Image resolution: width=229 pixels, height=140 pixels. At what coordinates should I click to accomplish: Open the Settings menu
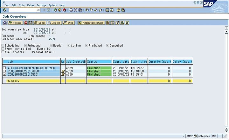[x=41, y=5]
